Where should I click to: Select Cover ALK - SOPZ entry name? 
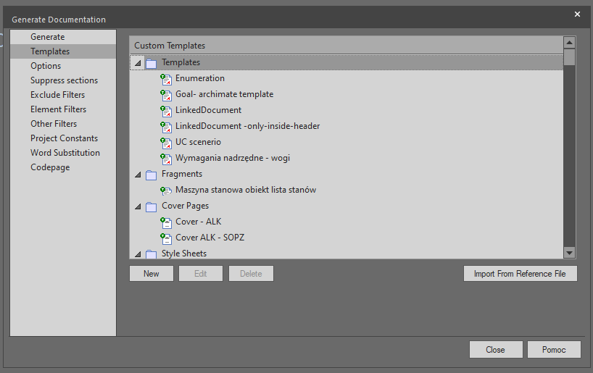pos(210,238)
